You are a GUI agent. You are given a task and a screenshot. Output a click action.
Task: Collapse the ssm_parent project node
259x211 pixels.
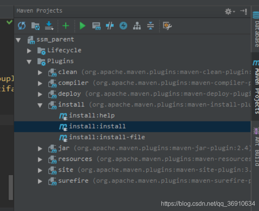(x=18, y=40)
